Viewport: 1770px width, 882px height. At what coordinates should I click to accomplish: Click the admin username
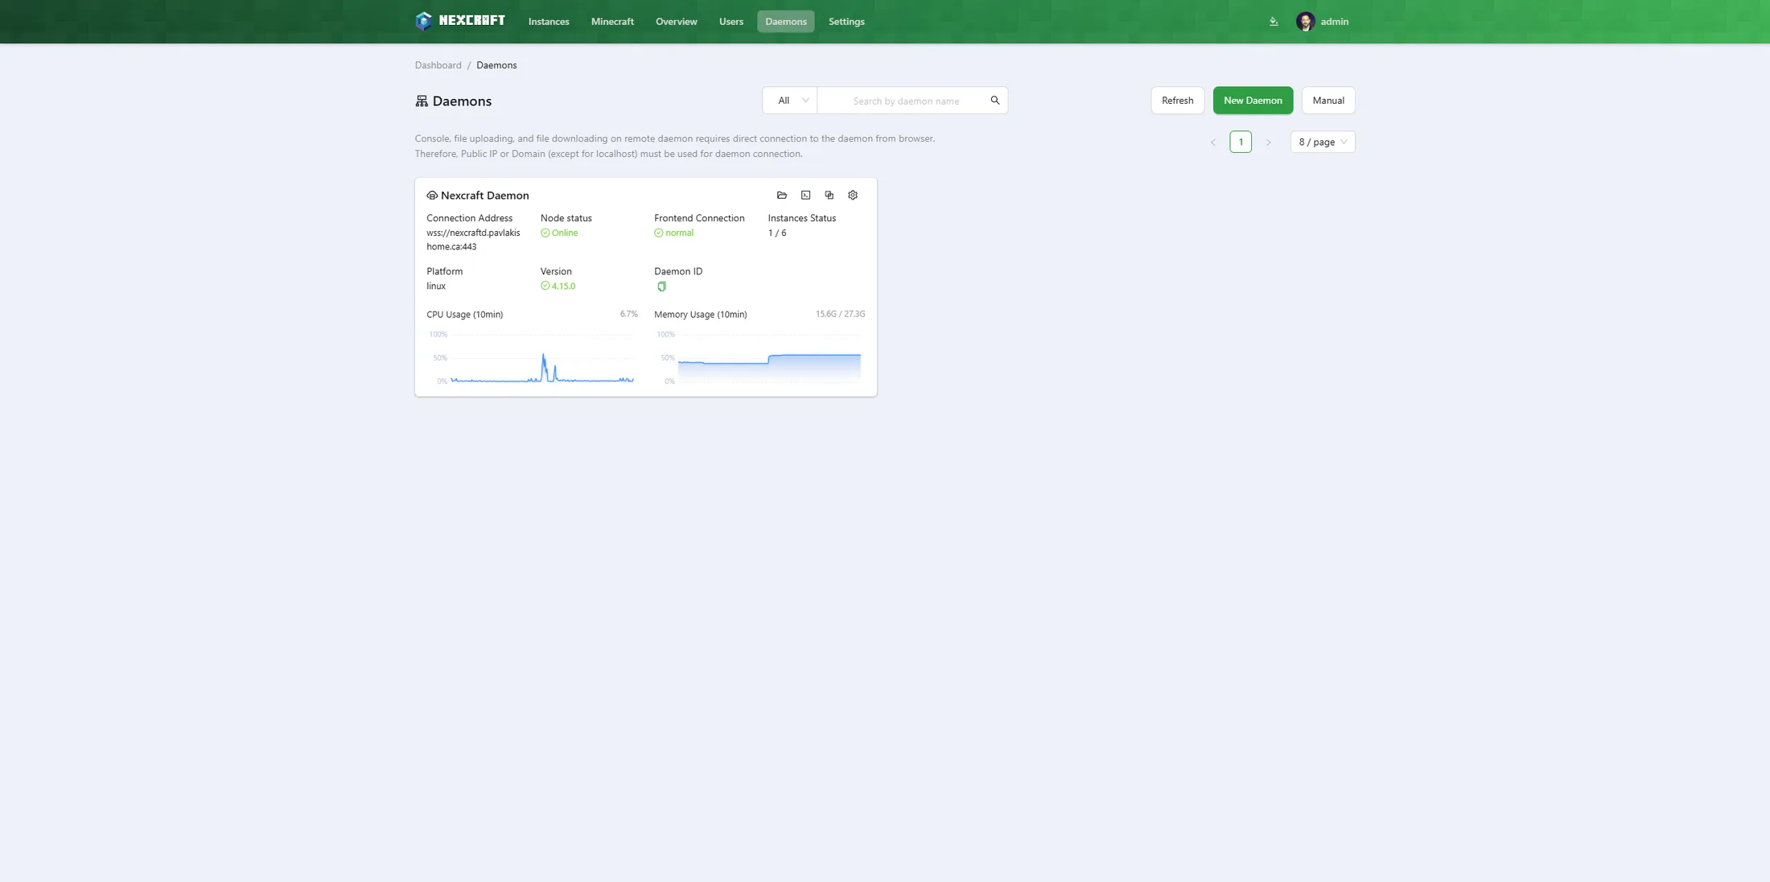1334,22
